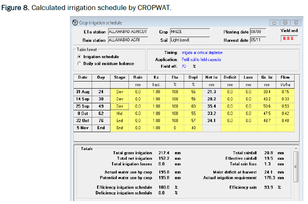This screenshot has width=308, height=204.
Task: Close the Crop irrigation schedule window
Action: click(295, 23)
